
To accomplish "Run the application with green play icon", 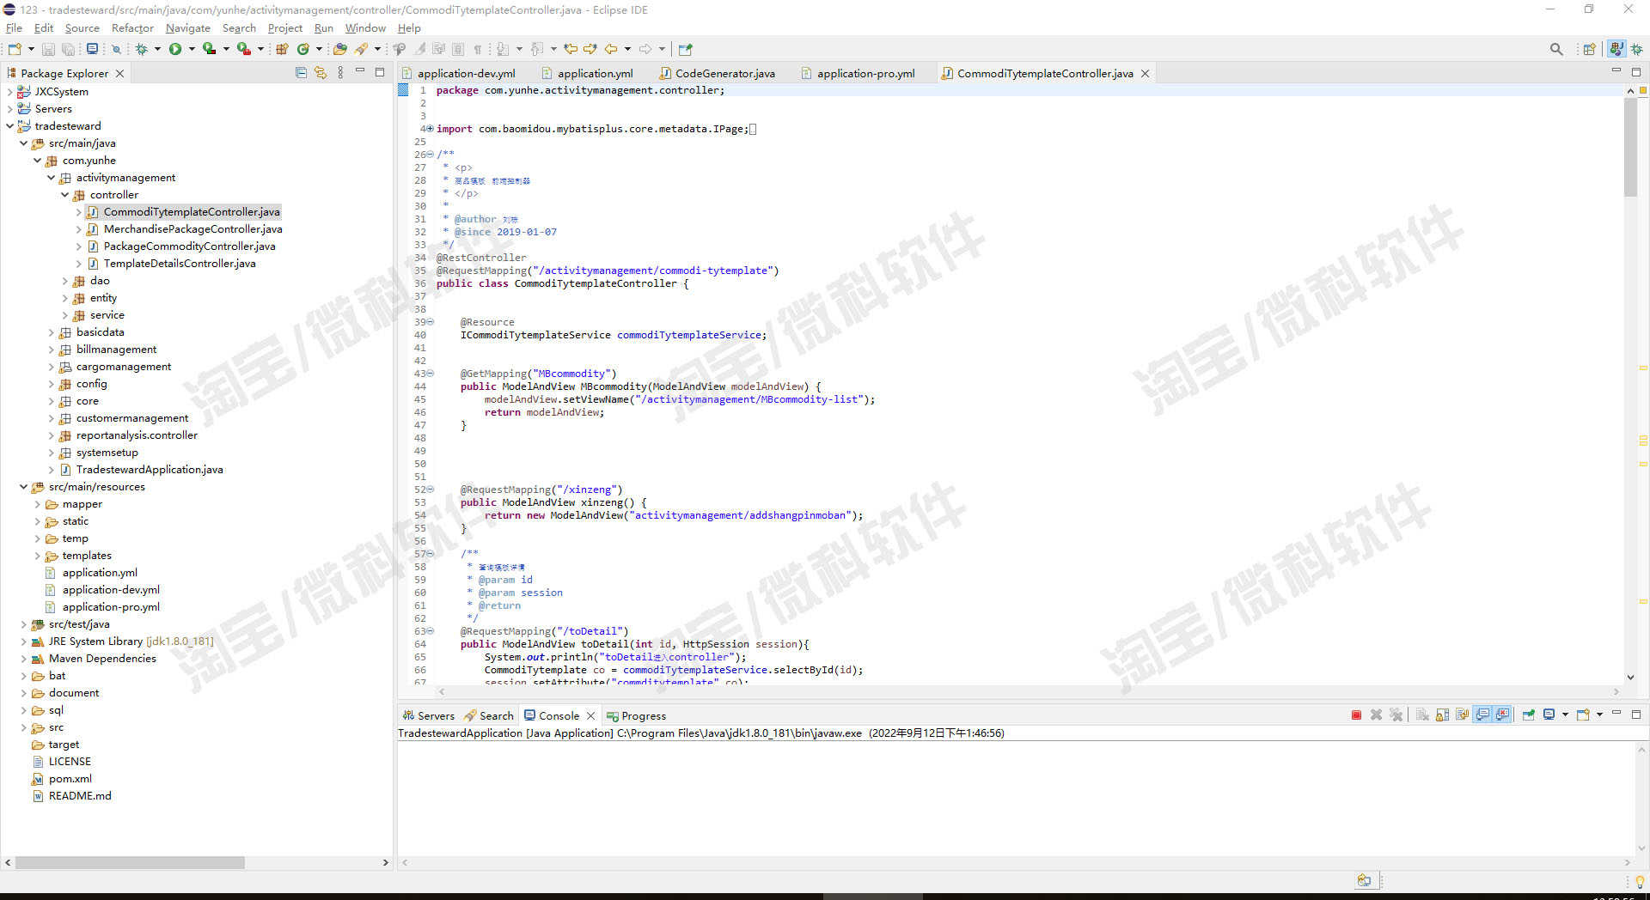I will [175, 49].
